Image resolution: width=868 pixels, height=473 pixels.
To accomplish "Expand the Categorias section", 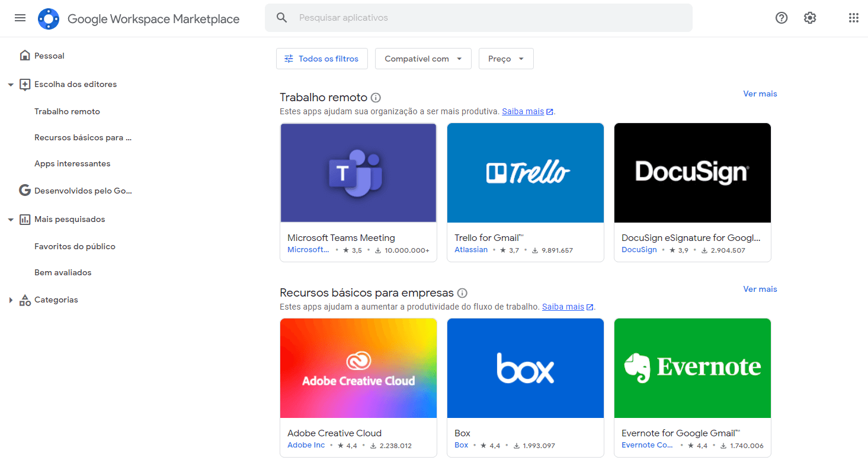I will [11, 300].
